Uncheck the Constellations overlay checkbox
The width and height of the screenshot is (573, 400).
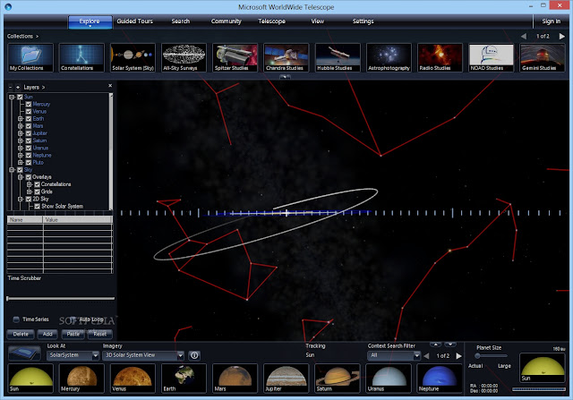pyautogui.click(x=37, y=184)
